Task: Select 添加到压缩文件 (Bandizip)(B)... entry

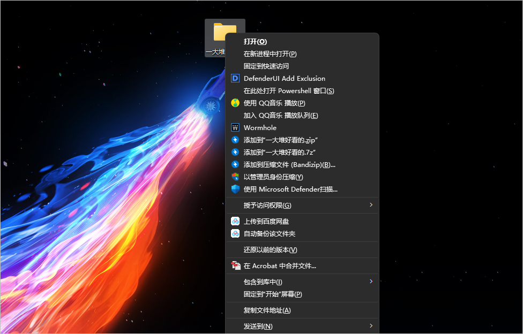Action: coord(302,165)
